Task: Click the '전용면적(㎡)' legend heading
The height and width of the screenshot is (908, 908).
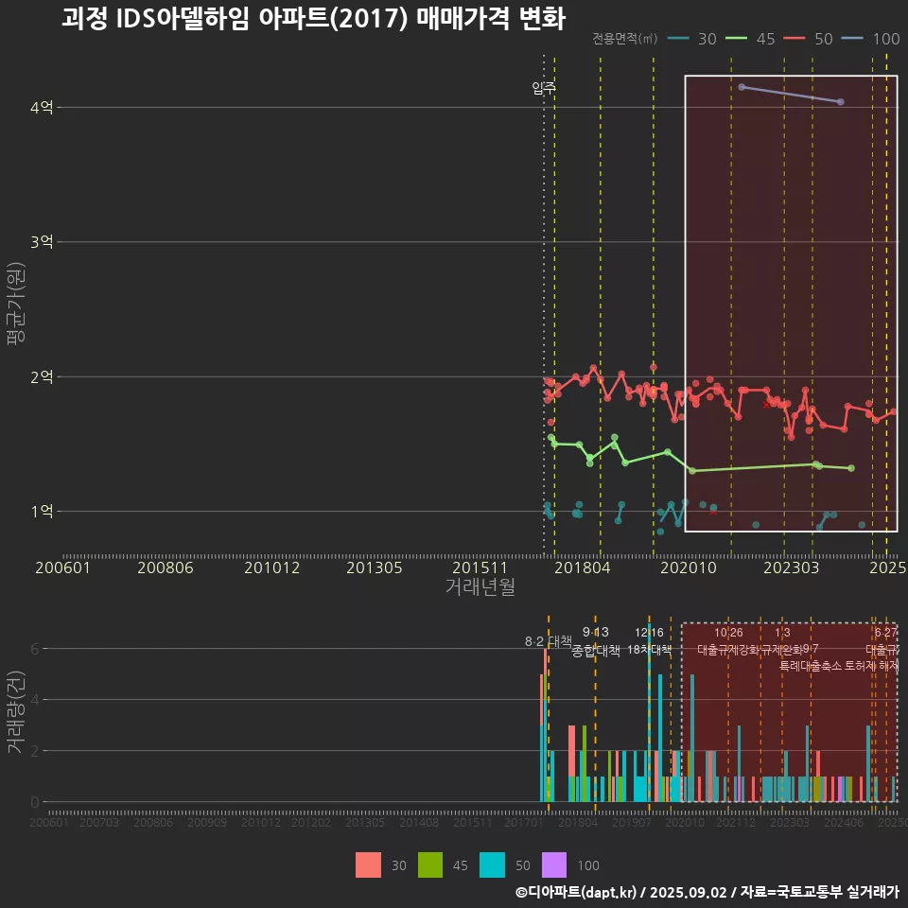Action: click(625, 39)
